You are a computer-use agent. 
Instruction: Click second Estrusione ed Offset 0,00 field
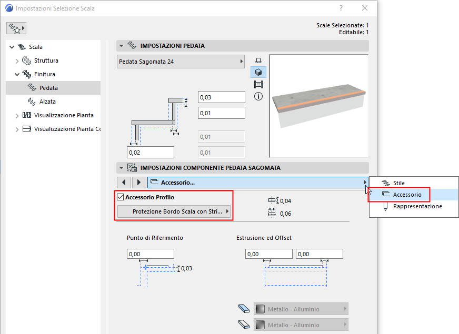[x=320, y=254]
